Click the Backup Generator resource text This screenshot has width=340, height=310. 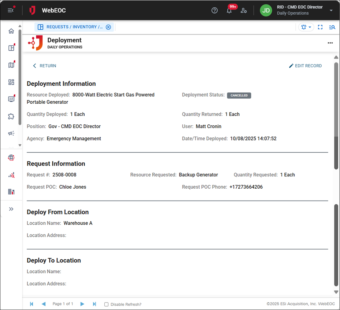pos(199,175)
